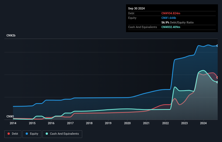
Task: Click the tooltip Equity row label
Action: (x=132, y=18)
